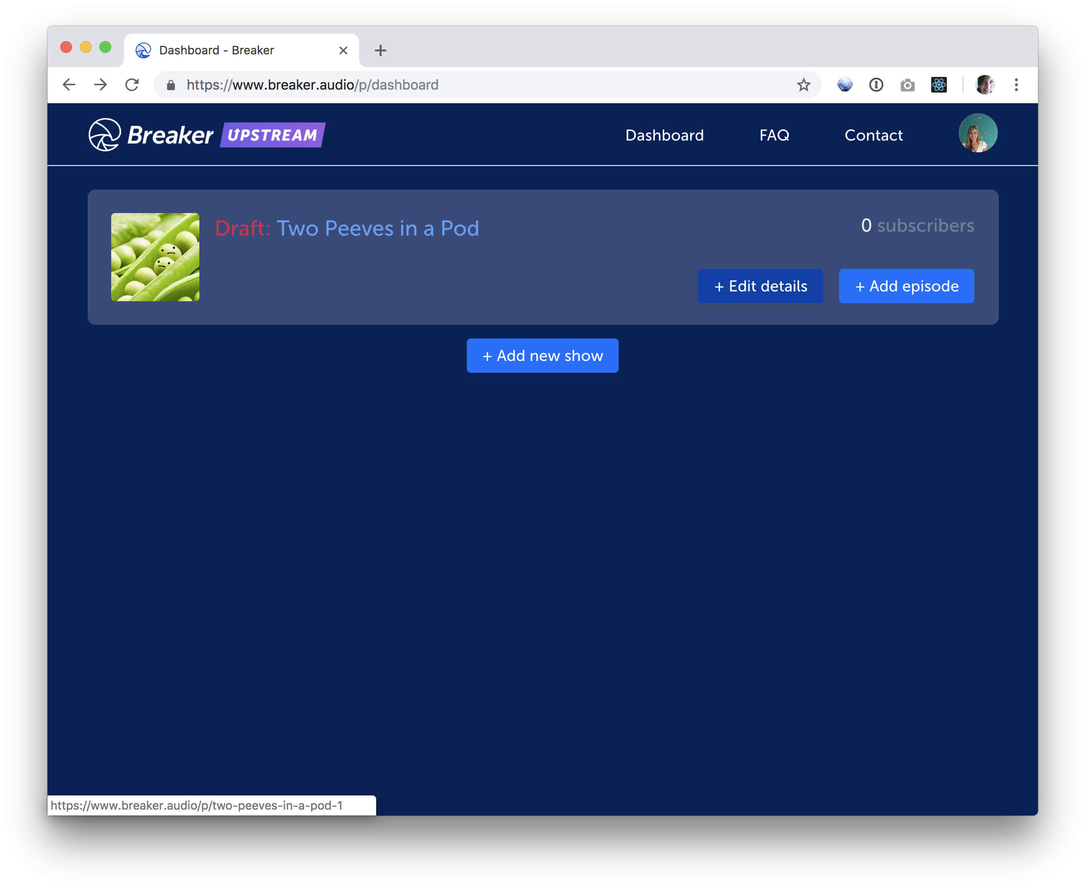Bookmark page with the star icon
Image resolution: width=1085 pixels, height=888 pixels.
click(x=803, y=84)
